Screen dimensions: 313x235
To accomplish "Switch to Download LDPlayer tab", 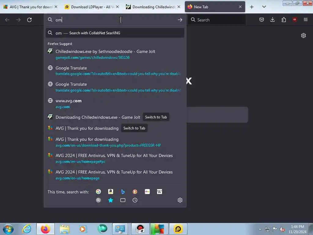I will click(92, 7).
